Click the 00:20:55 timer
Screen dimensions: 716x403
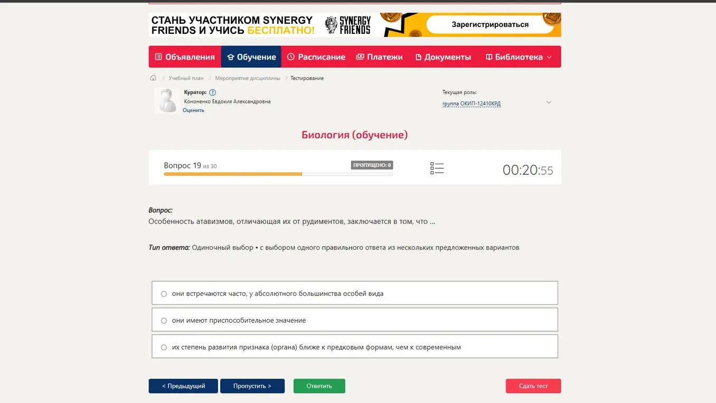click(x=528, y=170)
